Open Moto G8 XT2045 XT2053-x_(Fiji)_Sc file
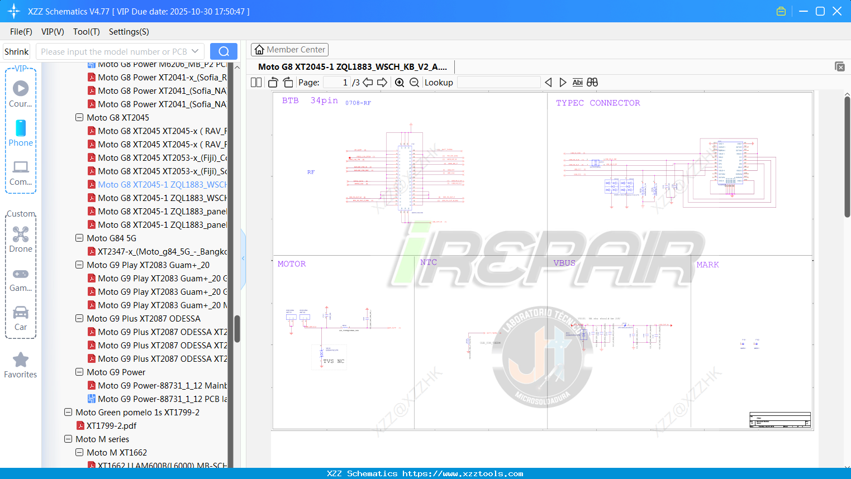The image size is (851, 479). pos(162,171)
